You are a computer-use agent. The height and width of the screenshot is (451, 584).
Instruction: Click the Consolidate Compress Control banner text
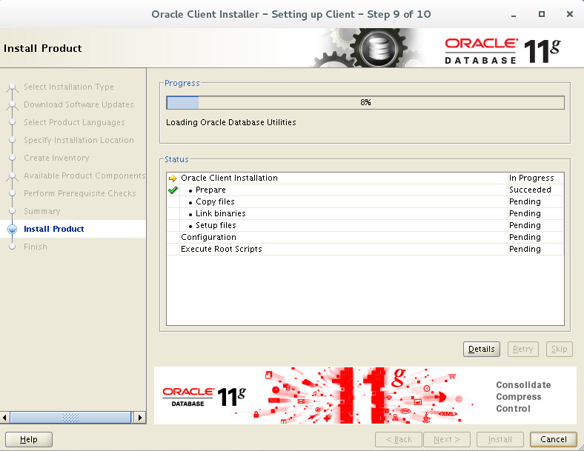[523, 397]
